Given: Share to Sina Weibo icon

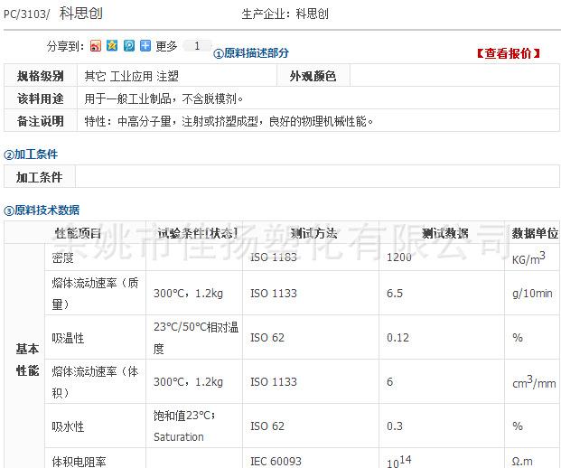Looking at the screenshot, I should pos(96,46).
